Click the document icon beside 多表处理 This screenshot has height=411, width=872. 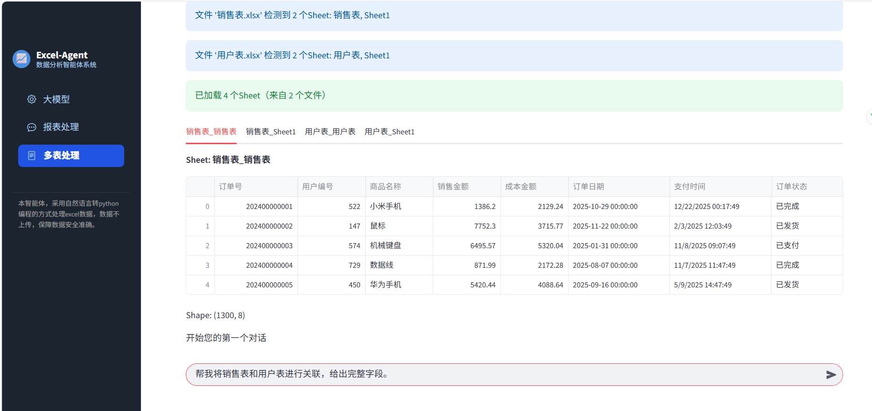click(x=32, y=156)
